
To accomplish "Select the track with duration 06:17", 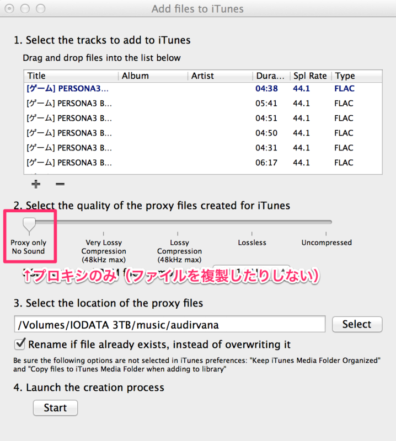I will [203, 163].
